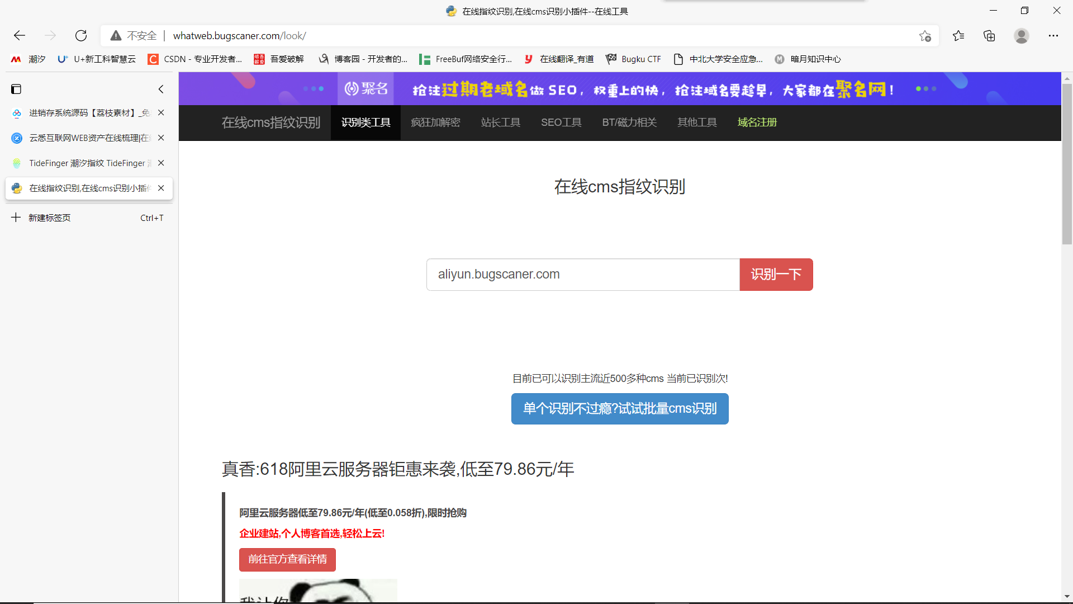Viewport: 1073px width, 604px height.
Task: Open 站长工具 nav menu
Action: (501, 122)
